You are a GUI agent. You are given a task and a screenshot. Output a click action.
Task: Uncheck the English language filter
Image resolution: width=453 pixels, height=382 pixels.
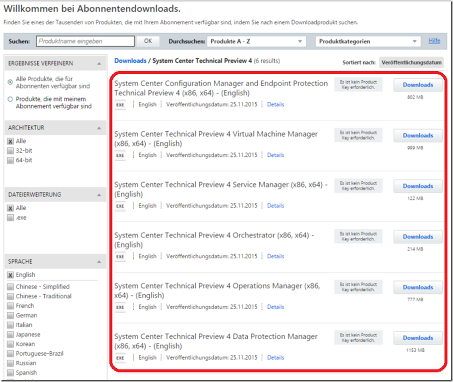click(10, 275)
